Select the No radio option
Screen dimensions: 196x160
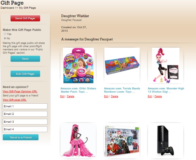click(5, 38)
